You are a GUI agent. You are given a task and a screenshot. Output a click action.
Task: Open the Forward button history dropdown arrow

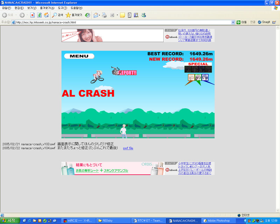tap(27, 15)
